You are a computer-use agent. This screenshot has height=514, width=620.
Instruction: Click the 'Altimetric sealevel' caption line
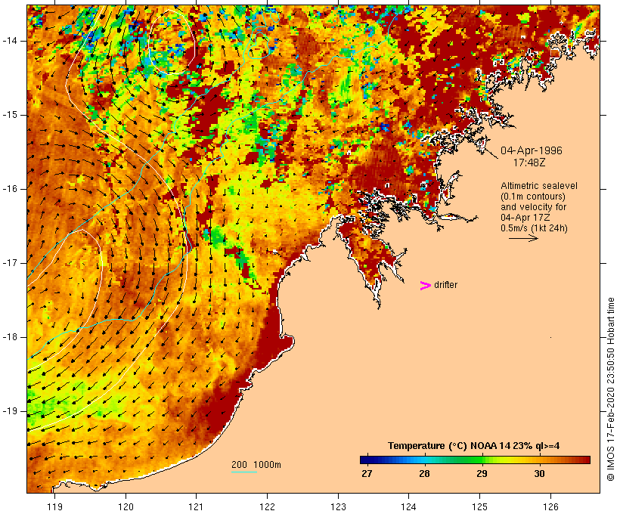(539, 186)
